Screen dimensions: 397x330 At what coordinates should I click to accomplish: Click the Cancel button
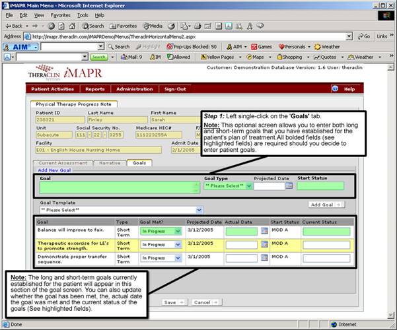point(206,302)
